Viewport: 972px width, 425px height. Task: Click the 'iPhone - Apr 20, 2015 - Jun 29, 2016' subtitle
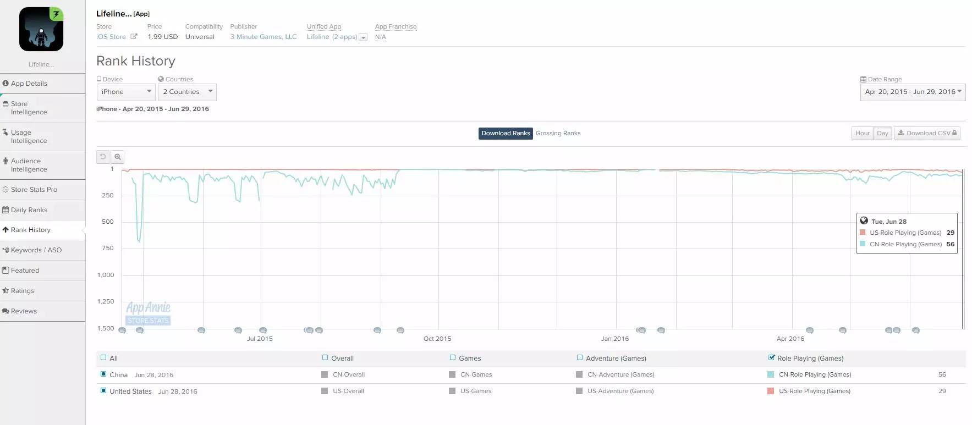[x=152, y=109]
